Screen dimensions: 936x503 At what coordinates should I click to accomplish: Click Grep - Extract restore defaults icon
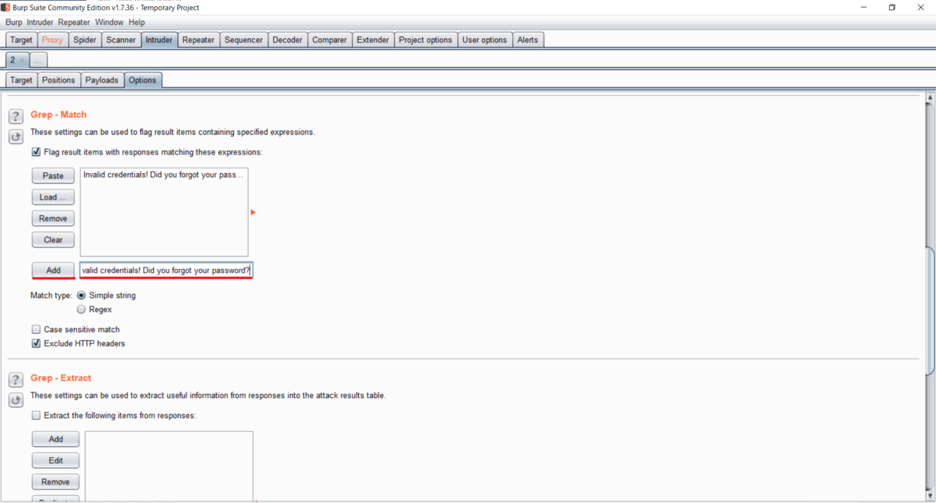click(x=16, y=401)
